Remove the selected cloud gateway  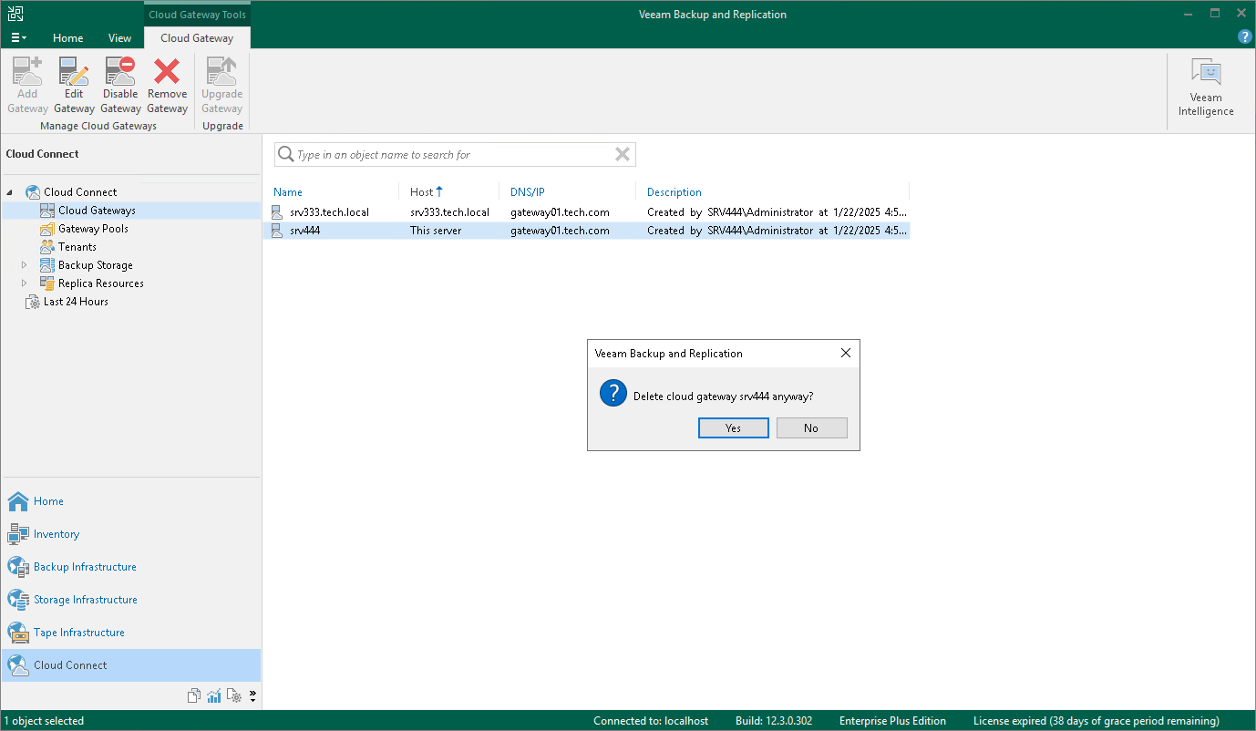tap(167, 84)
